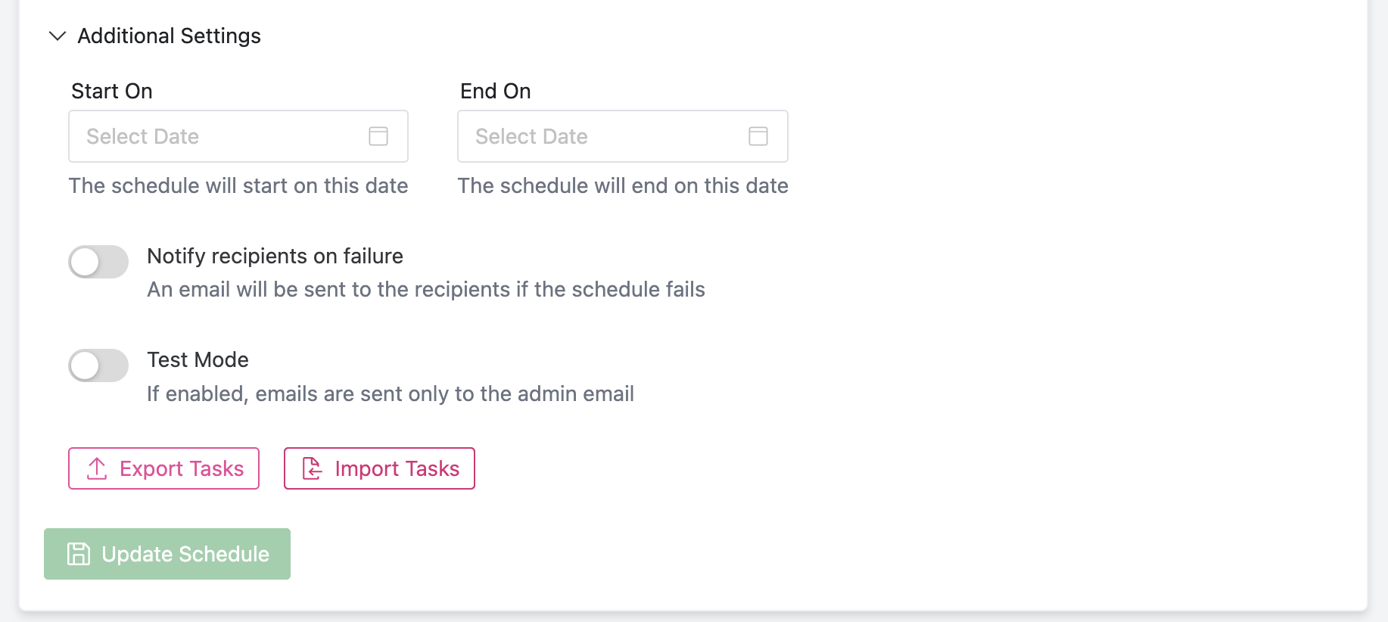The height and width of the screenshot is (622, 1388).
Task: Enable the Notify recipients on failure toggle
Action: tap(98, 262)
